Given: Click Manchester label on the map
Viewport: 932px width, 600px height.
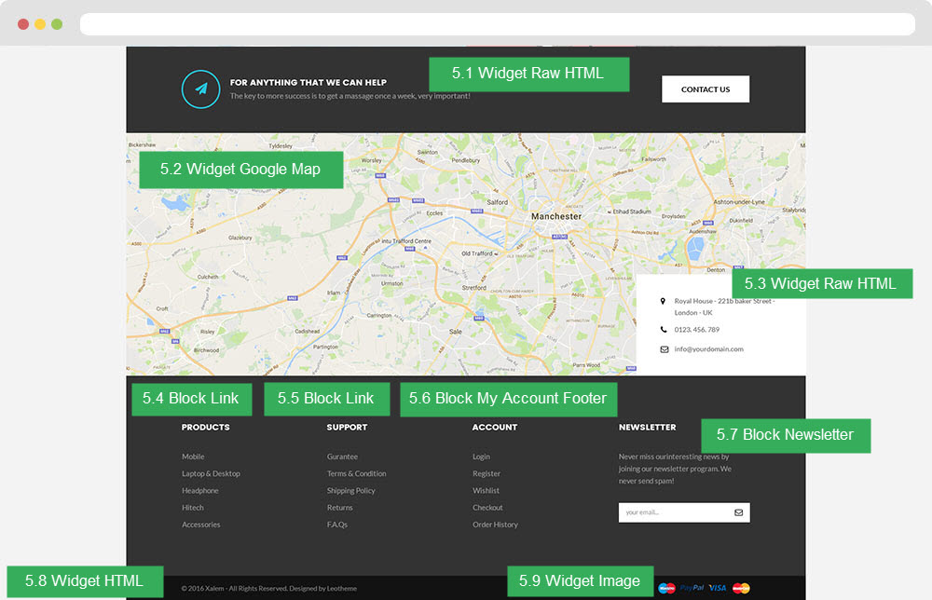Looking at the screenshot, I should (556, 217).
